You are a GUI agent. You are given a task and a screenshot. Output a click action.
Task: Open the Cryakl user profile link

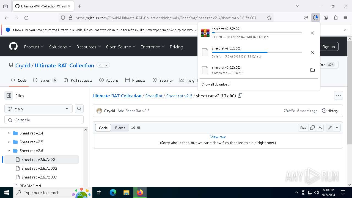(x=23, y=65)
